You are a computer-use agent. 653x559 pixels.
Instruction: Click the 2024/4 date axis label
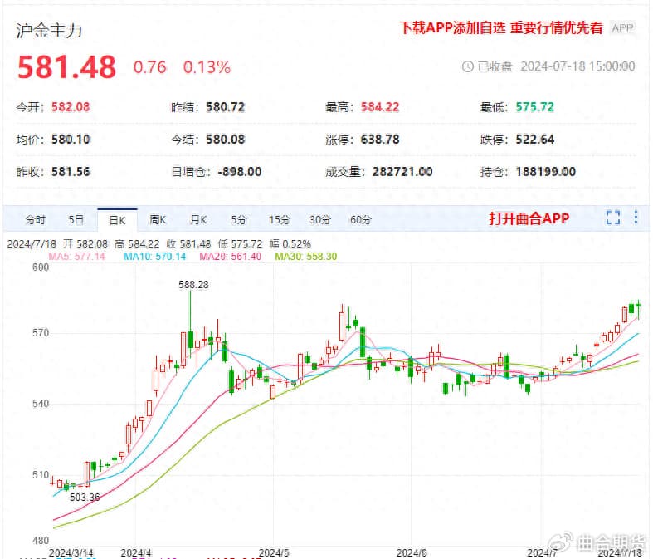pyautogui.click(x=136, y=552)
